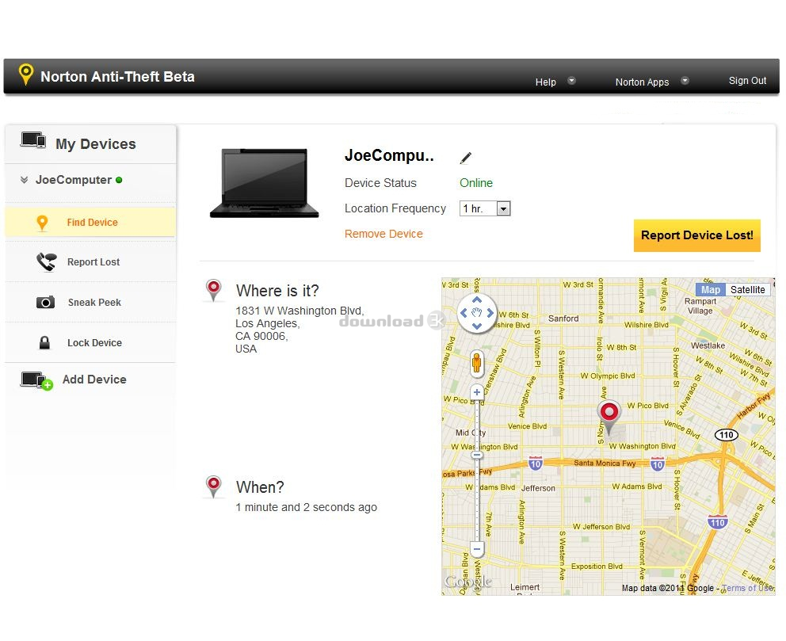The width and height of the screenshot is (786, 641).
Task: Click the Lock Device padlock icon
Action: [45, 343]
